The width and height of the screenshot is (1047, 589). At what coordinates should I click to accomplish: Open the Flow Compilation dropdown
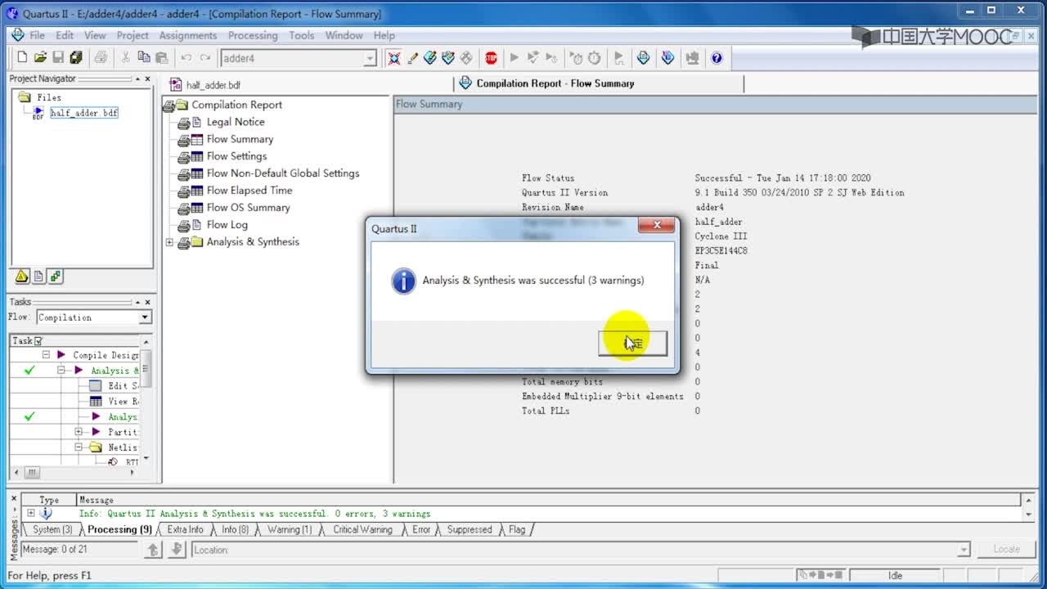[145, 317]
